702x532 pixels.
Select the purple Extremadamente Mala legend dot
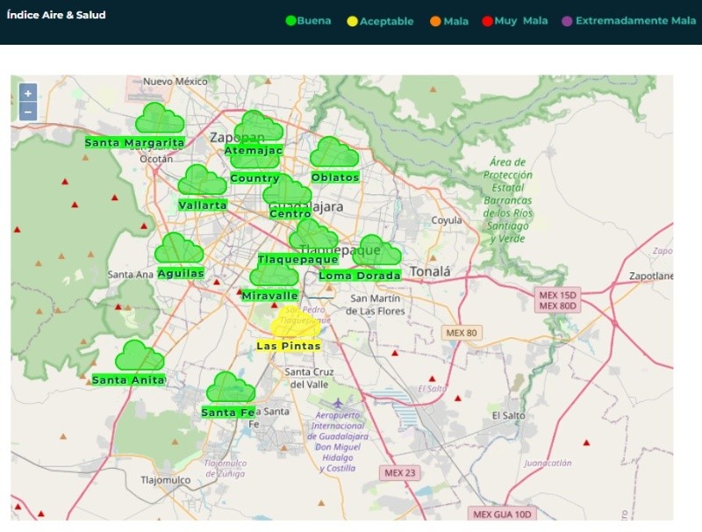click(567, 21)
